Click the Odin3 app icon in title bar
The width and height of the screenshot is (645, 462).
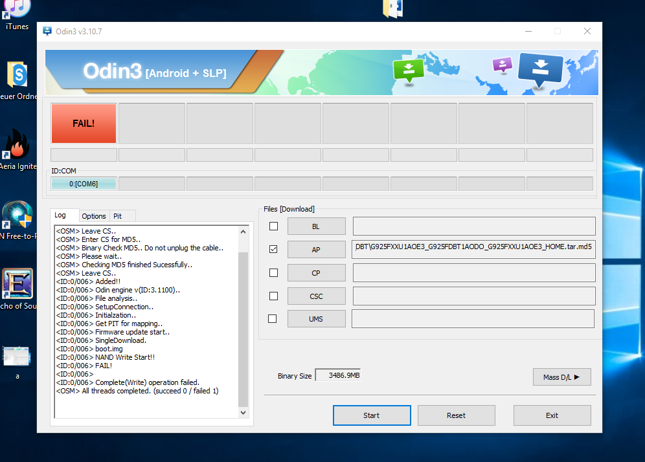pyautogui.click(x=47, y=31)
